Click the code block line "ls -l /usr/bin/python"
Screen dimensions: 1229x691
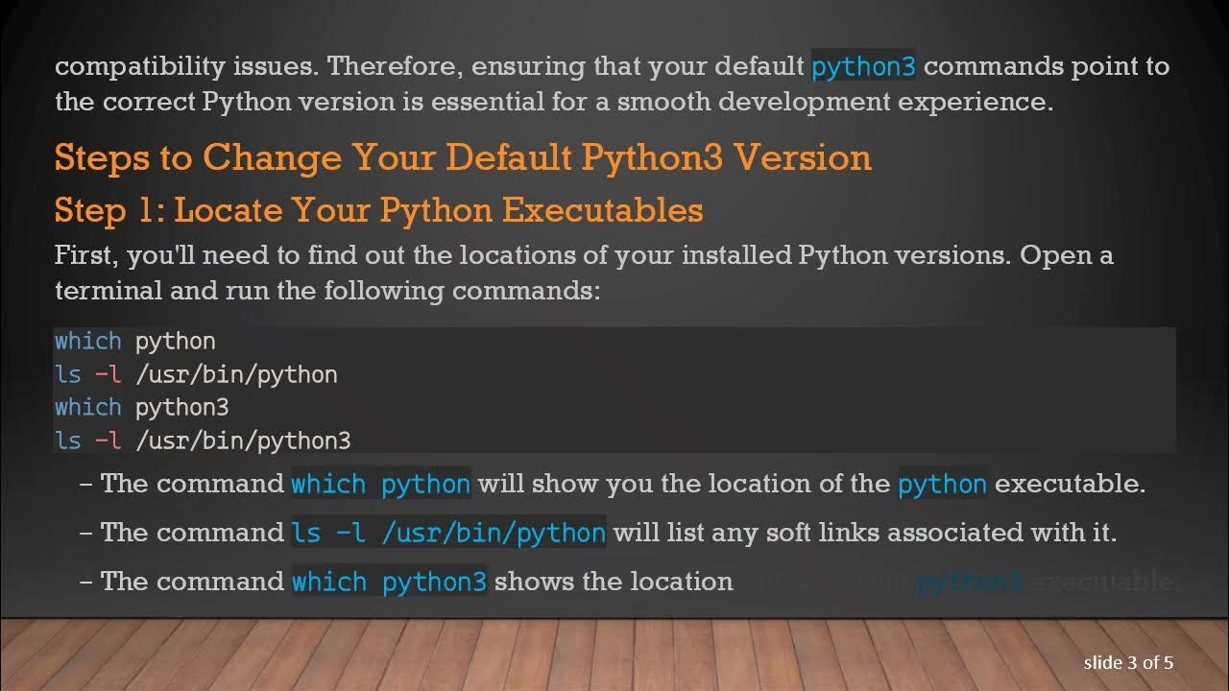[196, 374]
